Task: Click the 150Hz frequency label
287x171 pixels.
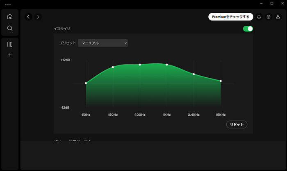Action: (x=113, y=115)
